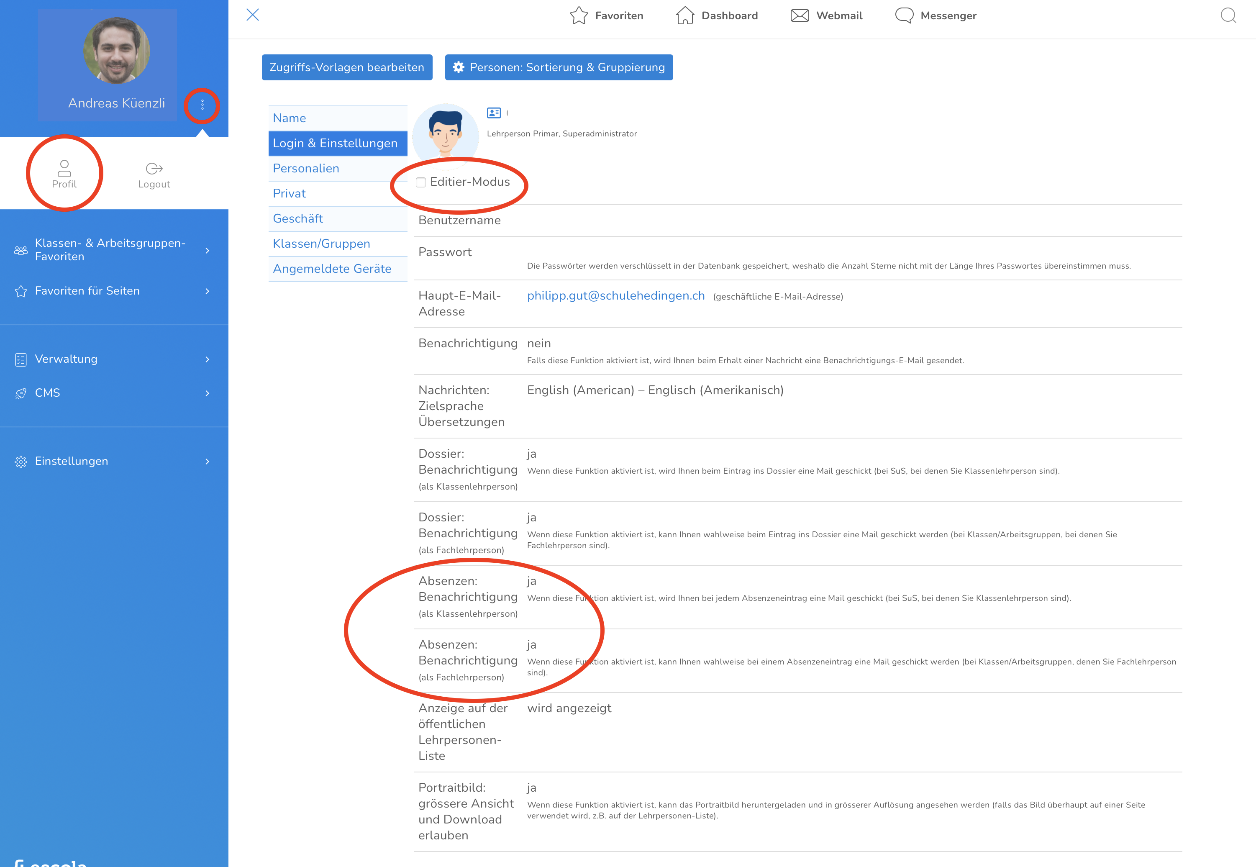Click Personen: Sortierung & Gruppierung button
Viewport: 1256px width, 867px height.
pos(559,67)
